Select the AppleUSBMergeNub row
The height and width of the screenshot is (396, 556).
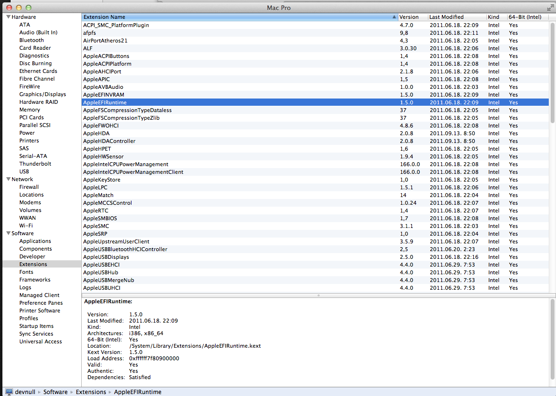316,280
